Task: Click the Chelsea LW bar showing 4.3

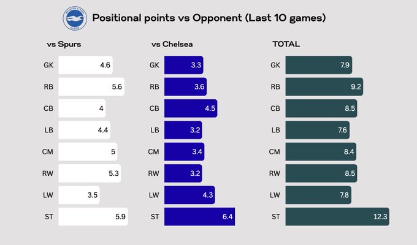Action: pos(189,195)
